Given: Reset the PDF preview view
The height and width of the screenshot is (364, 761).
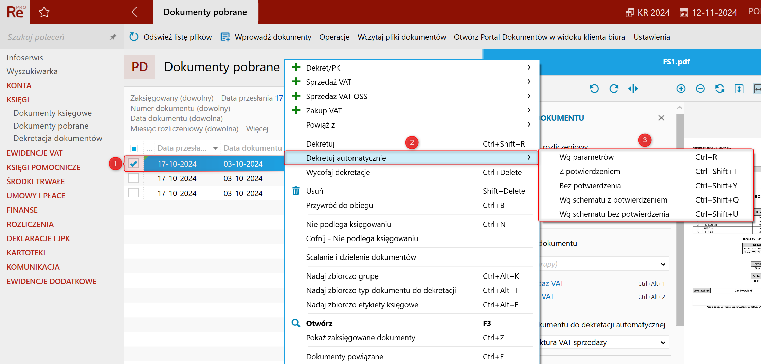Looking at the screenshot, I should [720, 89].
